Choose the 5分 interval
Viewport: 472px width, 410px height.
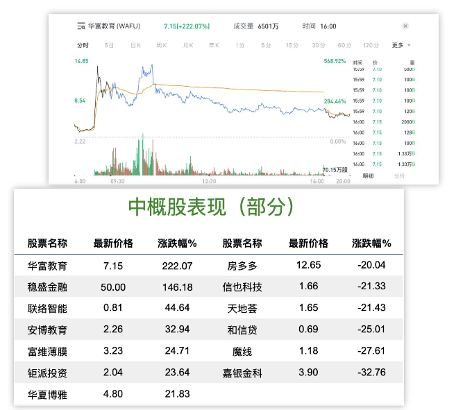click(x=266, y=46)
